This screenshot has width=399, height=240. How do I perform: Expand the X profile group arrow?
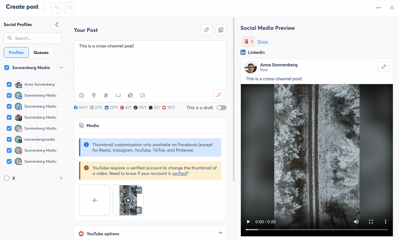61,178
